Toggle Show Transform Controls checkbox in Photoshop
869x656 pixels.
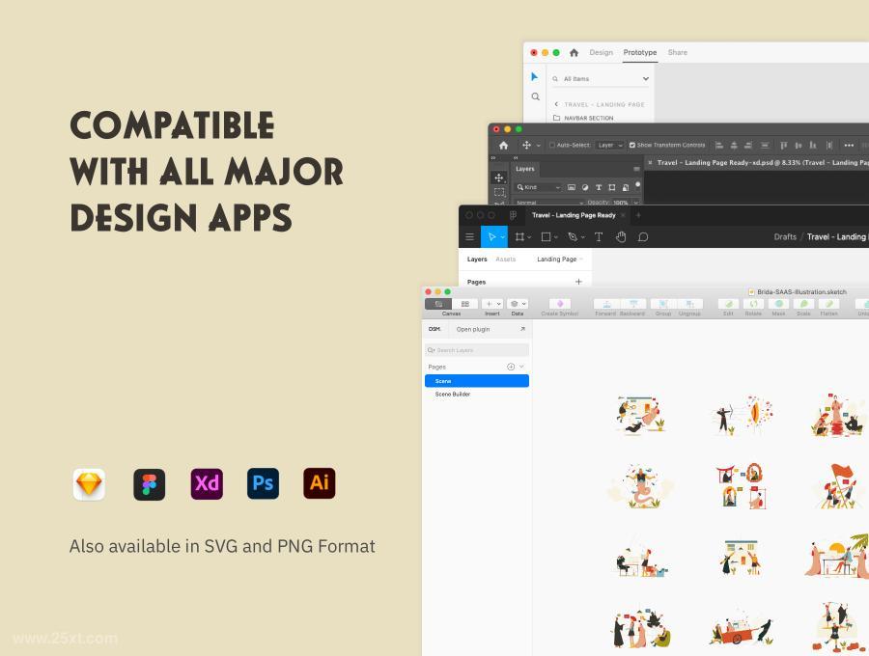631,145
